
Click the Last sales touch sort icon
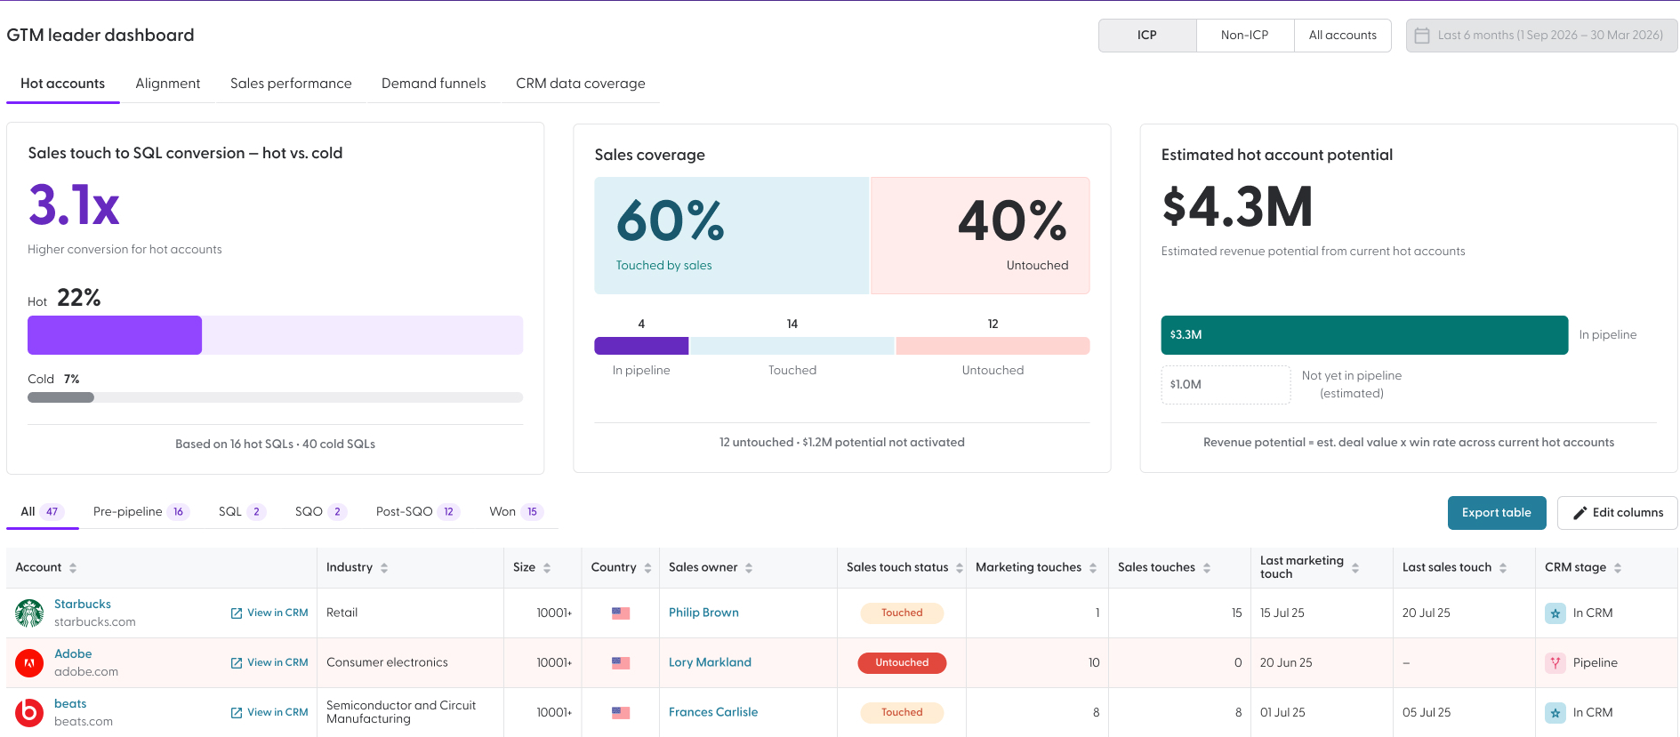tap(1503, 568)
